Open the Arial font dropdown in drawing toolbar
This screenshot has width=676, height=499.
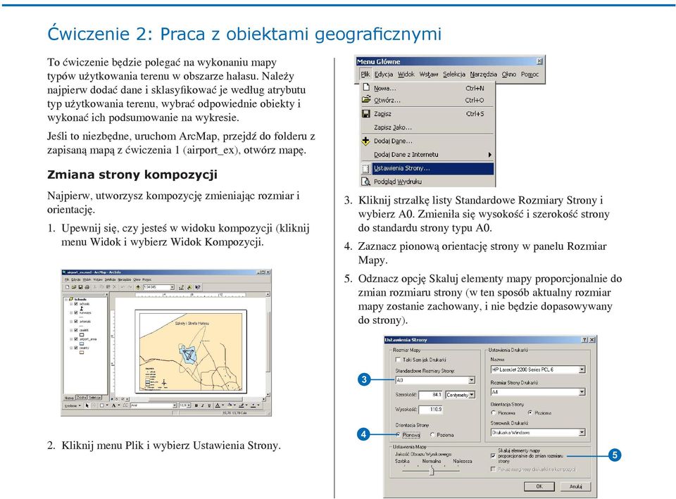175,405
